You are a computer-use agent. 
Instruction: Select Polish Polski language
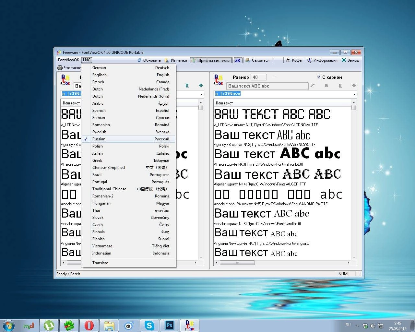tap(128, 146)
